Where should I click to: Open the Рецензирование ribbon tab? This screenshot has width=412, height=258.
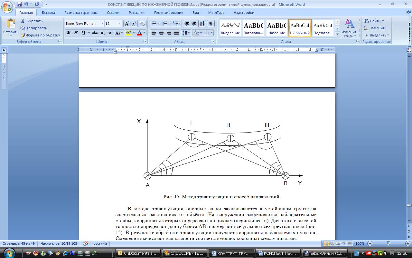click(168, 13)
